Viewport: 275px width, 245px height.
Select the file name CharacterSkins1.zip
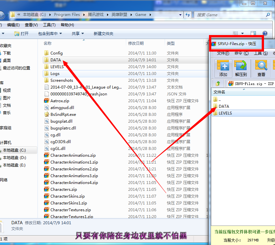69,203
